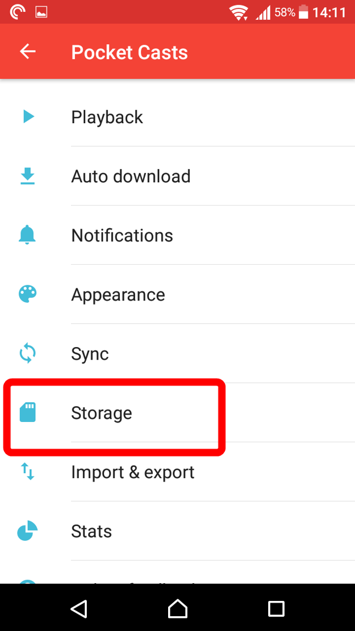Tap the Import & export arrows icon
355x631 pixels.
click(28, 471)
